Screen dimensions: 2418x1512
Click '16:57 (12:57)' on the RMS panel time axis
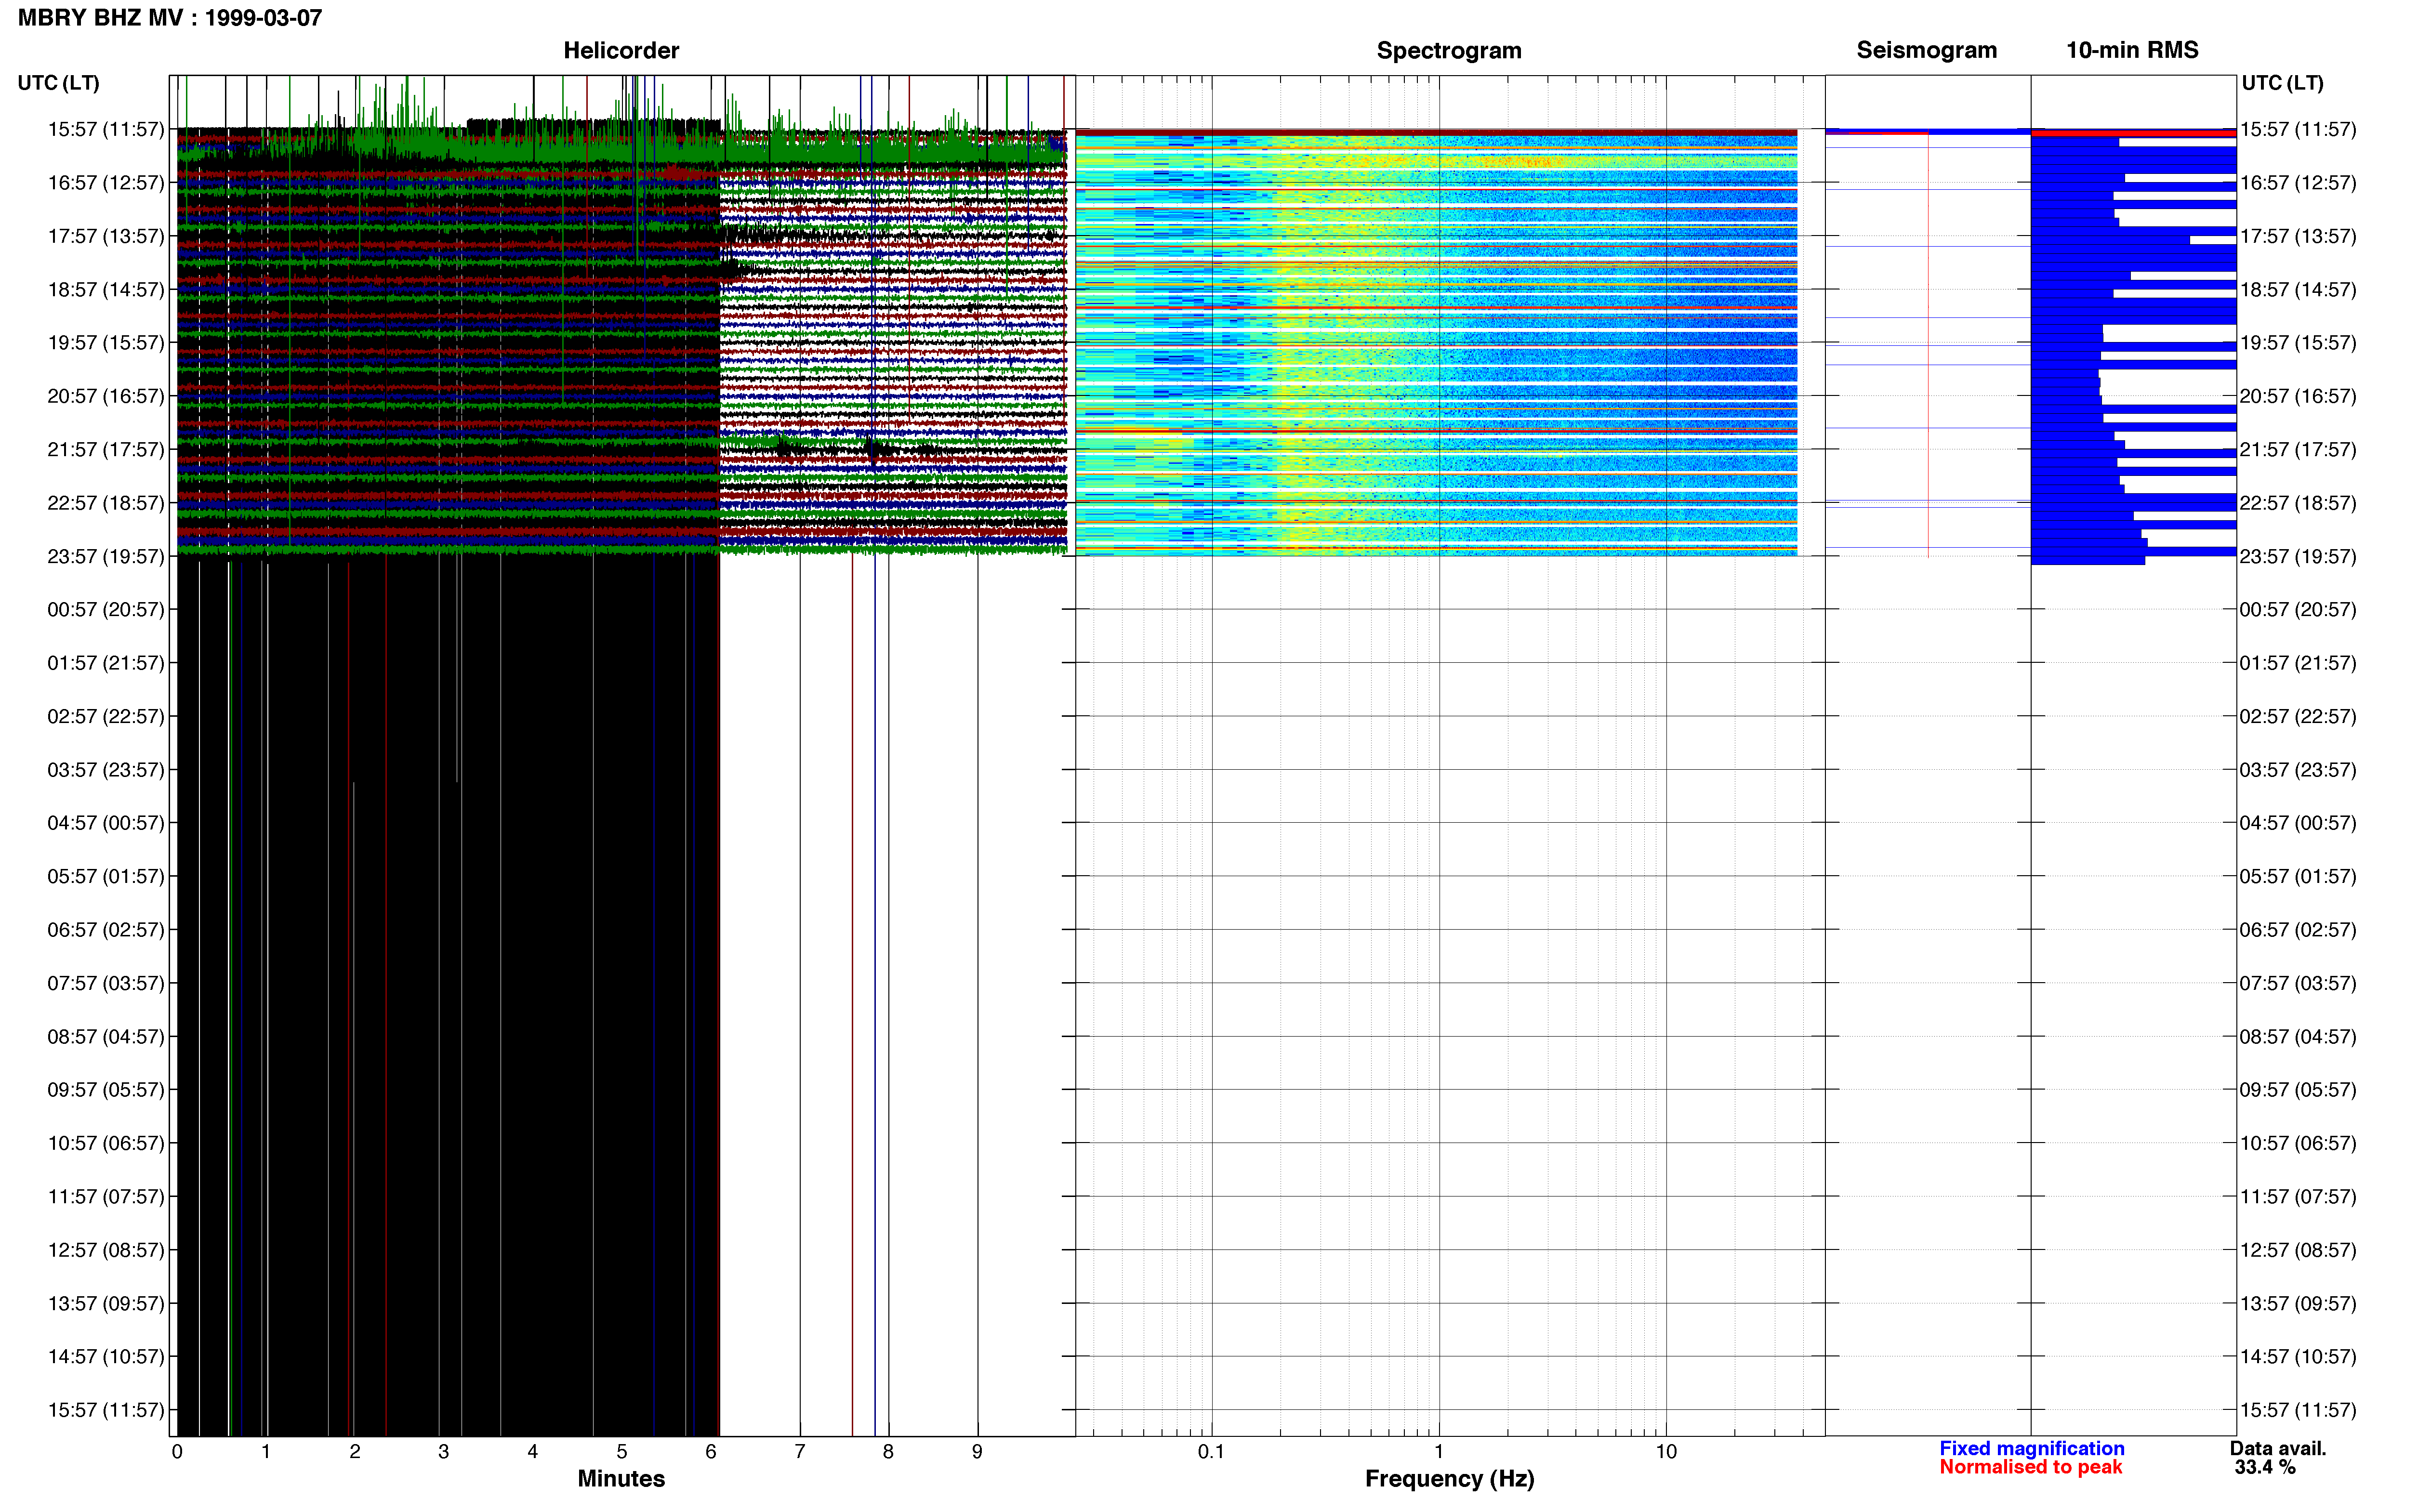[x=2298, y=183]
